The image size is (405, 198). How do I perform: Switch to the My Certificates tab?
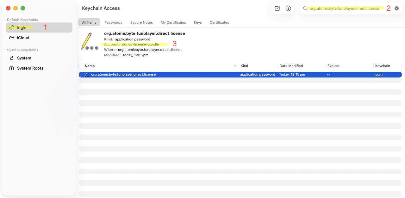[173, 22]
